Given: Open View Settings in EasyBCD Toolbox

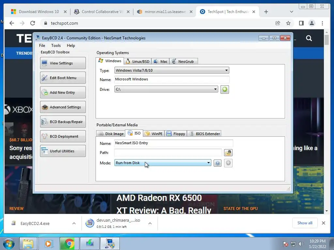Looking at the screenshot, I should 63,63.
